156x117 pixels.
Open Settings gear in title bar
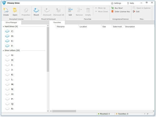(112, 3)
